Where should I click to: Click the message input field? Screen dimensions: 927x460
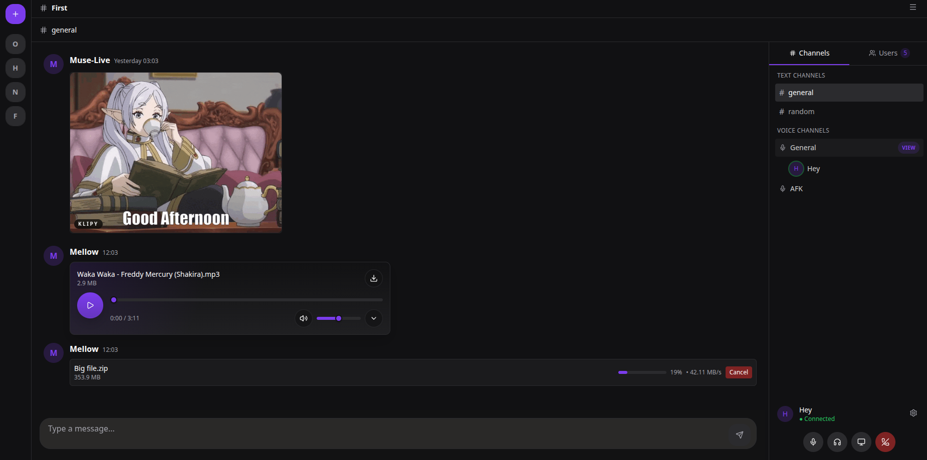[381, 429]
